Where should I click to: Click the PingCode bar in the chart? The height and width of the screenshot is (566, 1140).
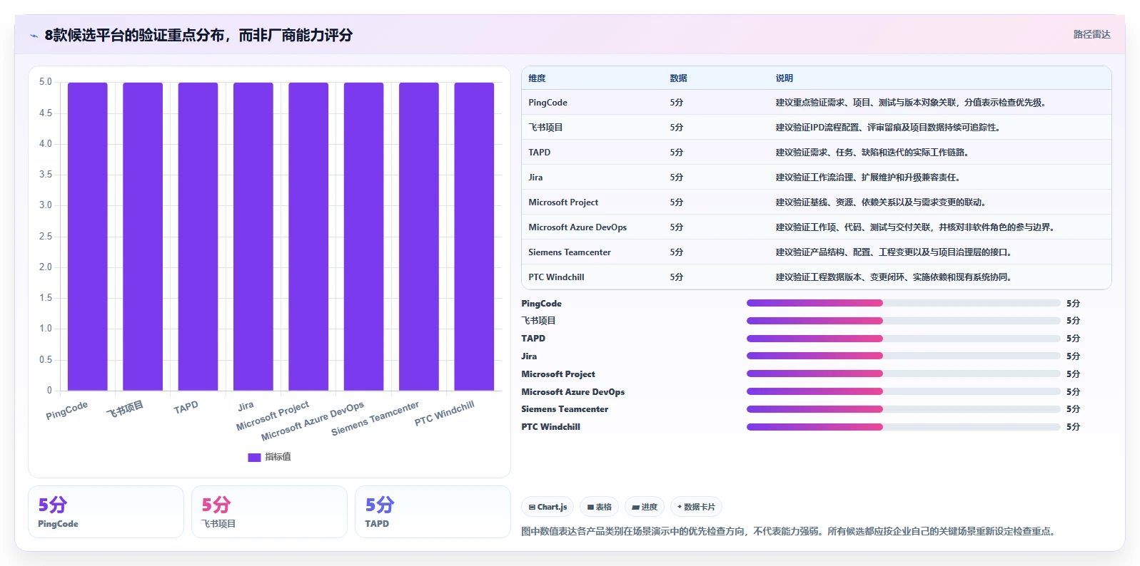tap(88, 237)
